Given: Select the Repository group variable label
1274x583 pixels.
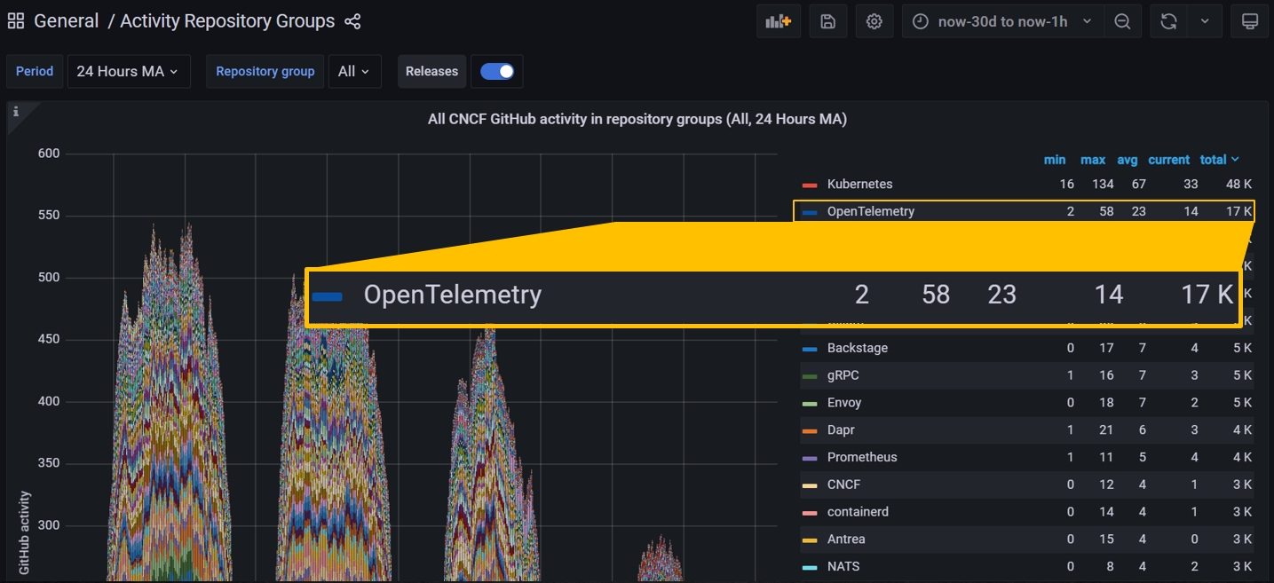Looking at the screenshot, I should pos(265,71).
